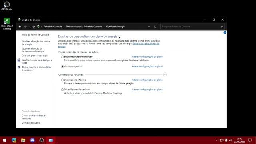256x144 pixels.
Task: Click the search magnifier icon
Action: (x=222, y=26)
